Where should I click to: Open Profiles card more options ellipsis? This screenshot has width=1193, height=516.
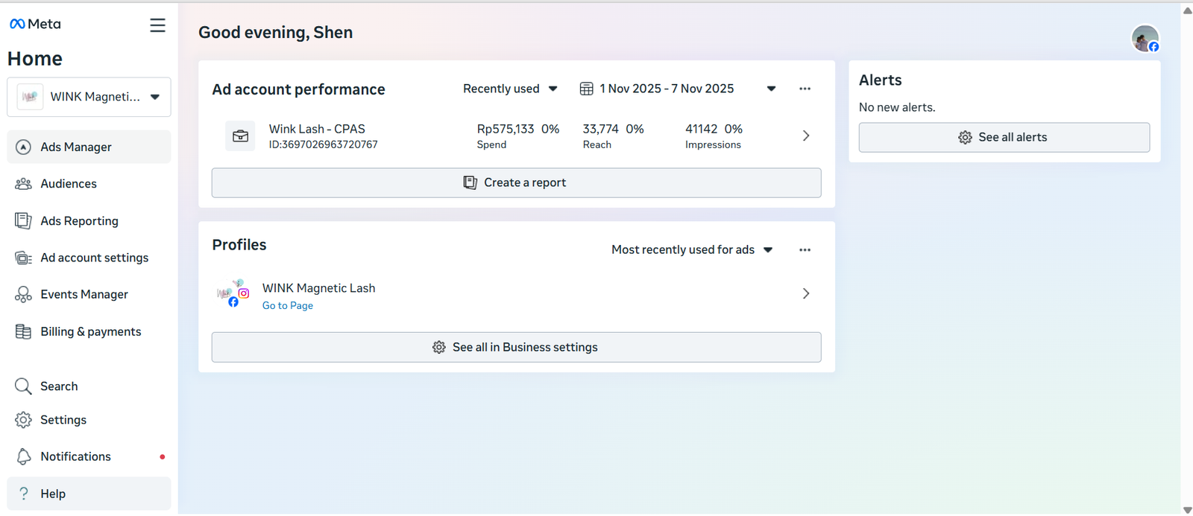(x=805, y=250)
